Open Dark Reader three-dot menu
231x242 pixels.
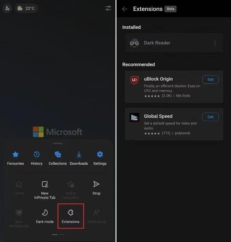215,43
